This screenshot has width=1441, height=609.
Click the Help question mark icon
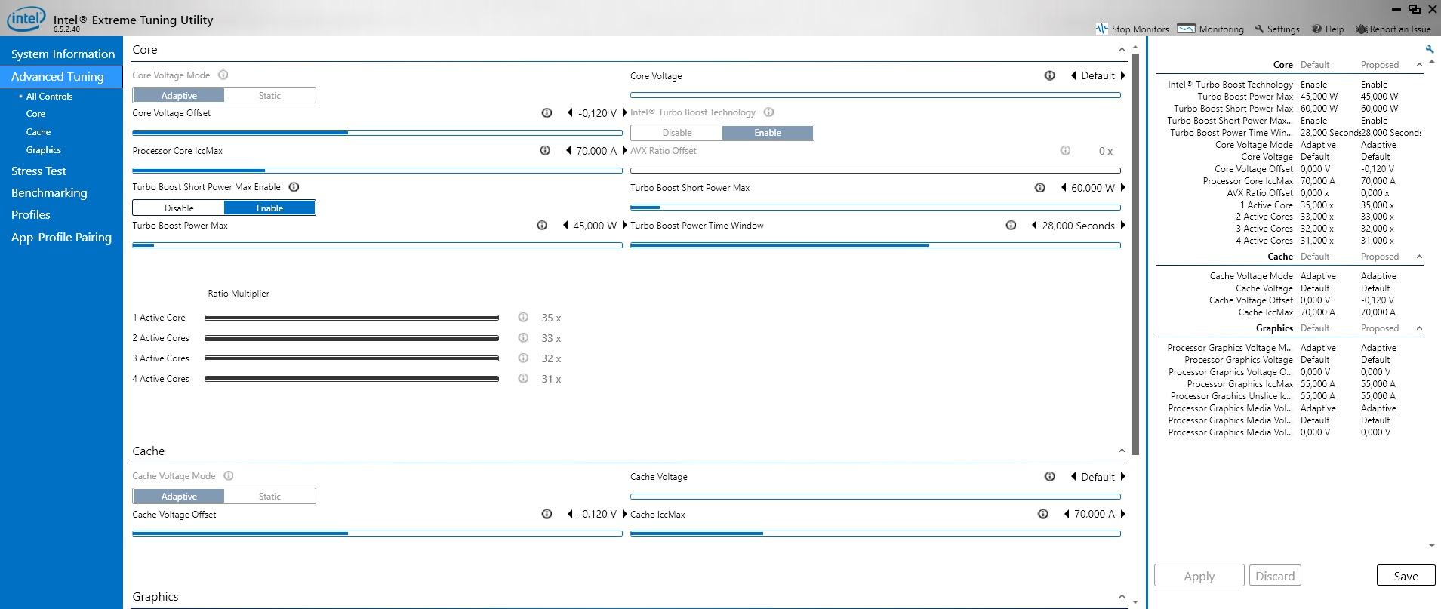1316,29
